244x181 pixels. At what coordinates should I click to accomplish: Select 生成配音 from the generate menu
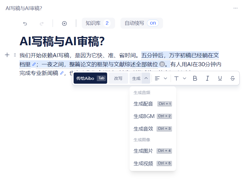pyautogui.click(x=143, y=104)
